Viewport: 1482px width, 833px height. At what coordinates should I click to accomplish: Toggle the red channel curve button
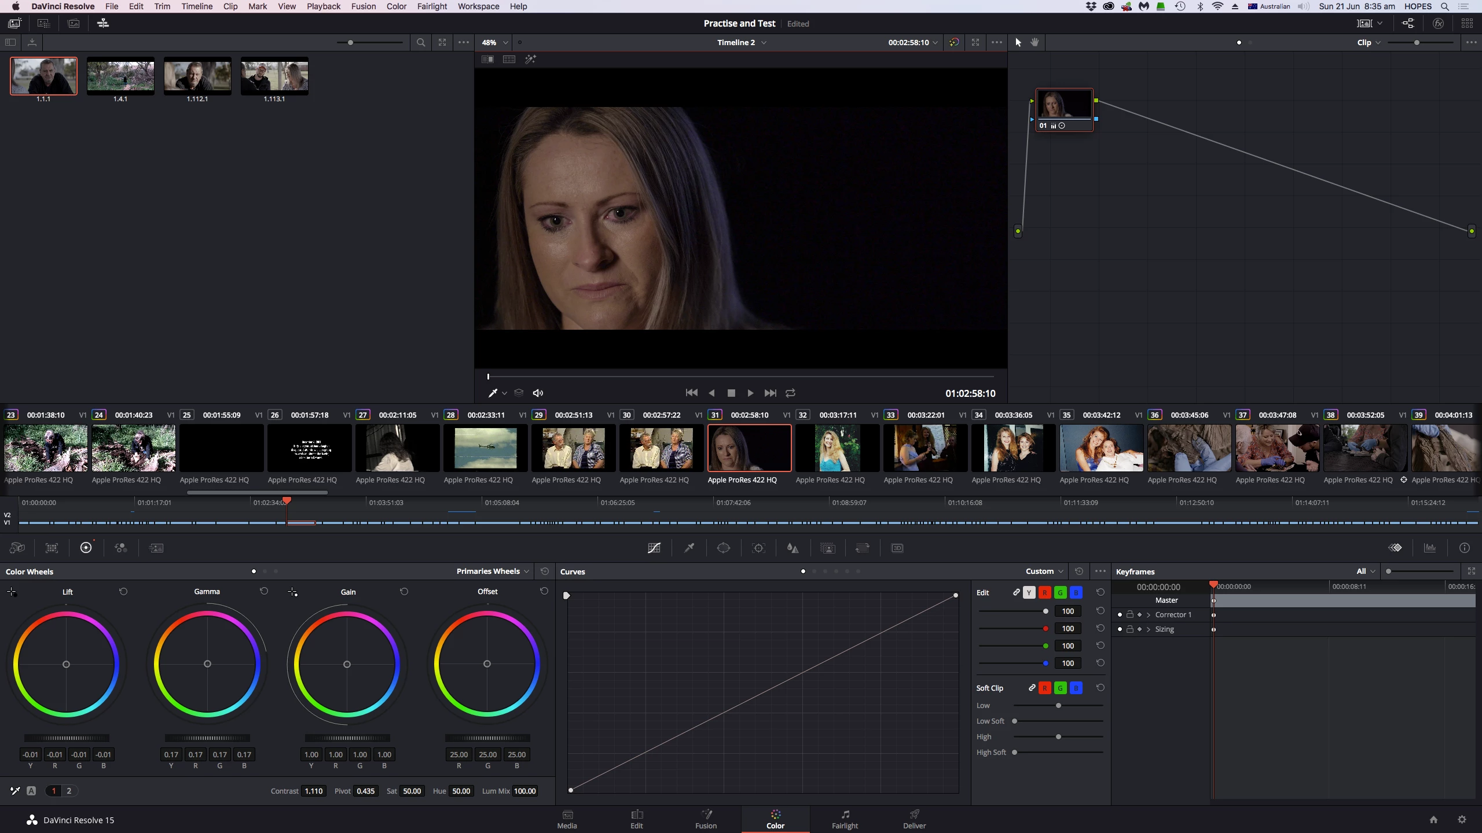(x=1045, y=592)
